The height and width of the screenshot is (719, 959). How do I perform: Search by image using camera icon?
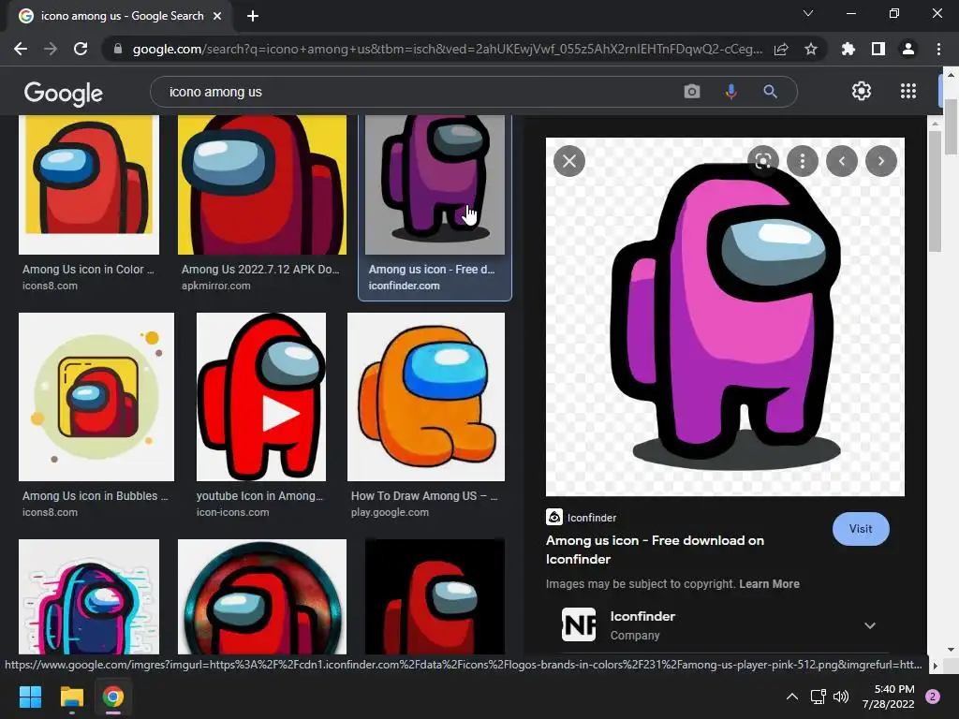[692, 92]
